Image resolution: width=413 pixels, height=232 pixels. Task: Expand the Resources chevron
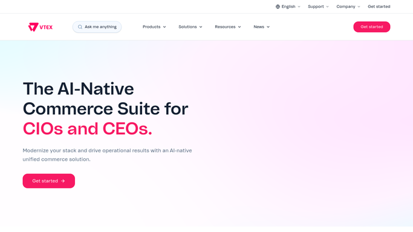click(x=239, y=27)
